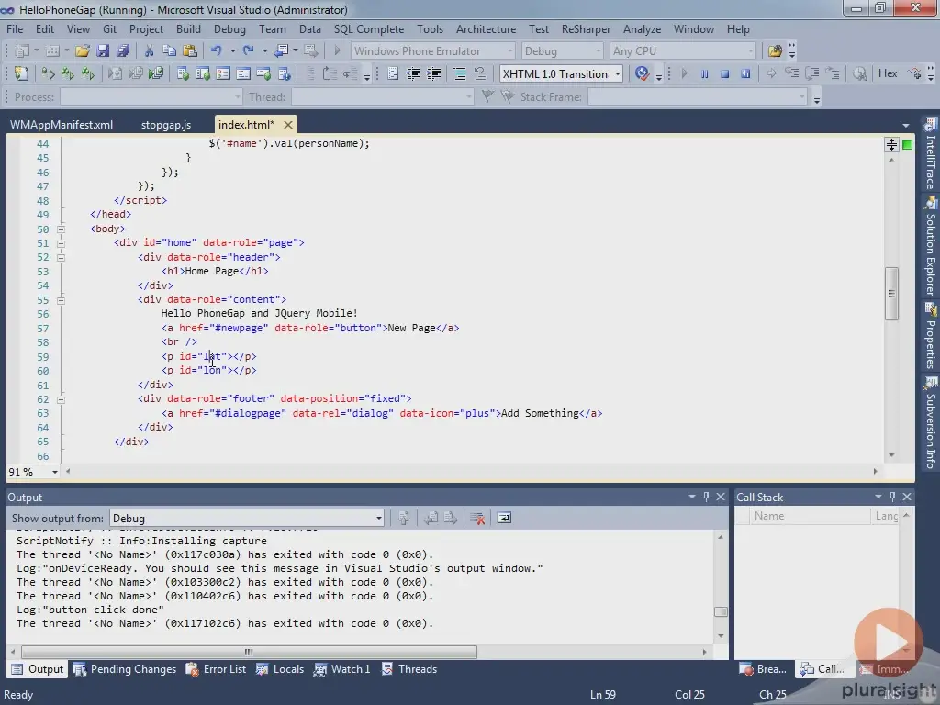Image resolution: width=940 pixels, height=705 pixels.
Task: Toggle word wrap in the Output window
Action: [504, 517]
